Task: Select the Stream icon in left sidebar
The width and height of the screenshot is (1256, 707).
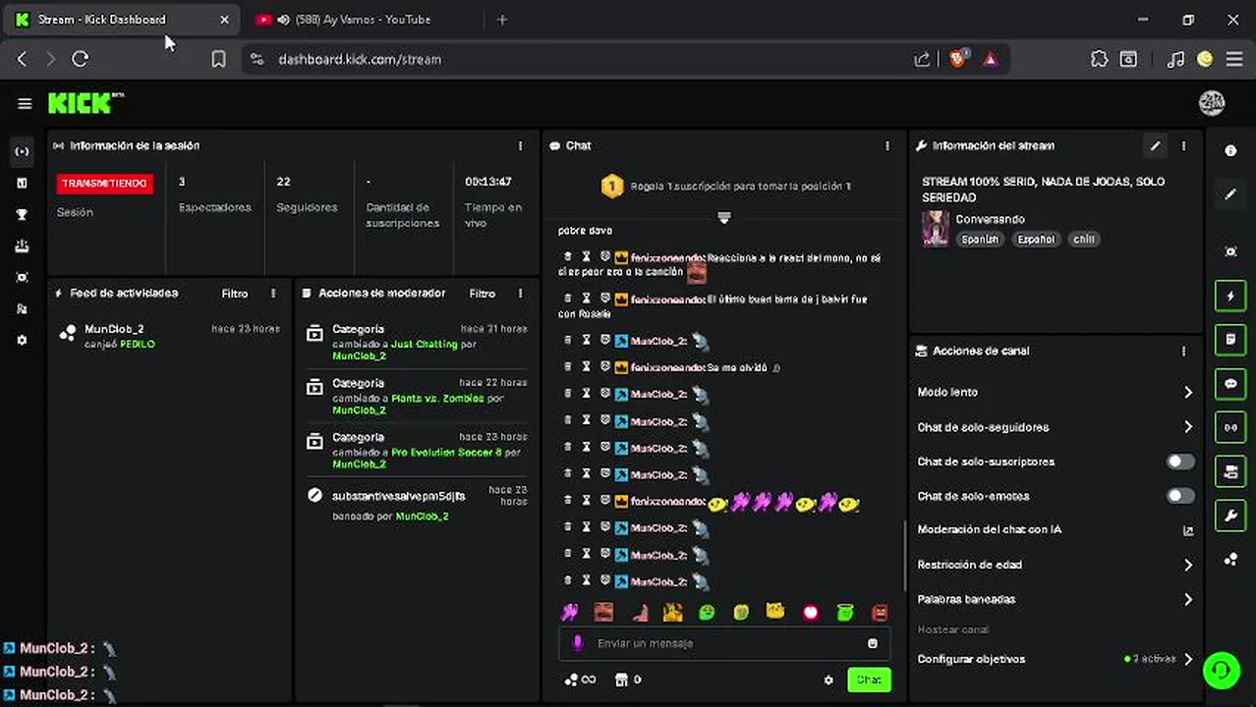Action: click(x=22, y=151)
